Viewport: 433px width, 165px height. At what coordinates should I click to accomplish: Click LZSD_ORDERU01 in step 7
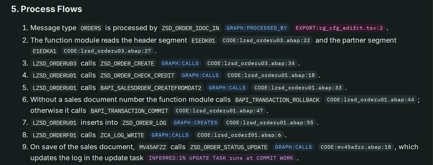coord(54,123)
